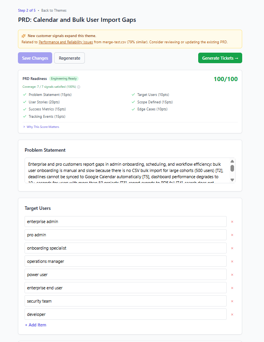
Task: Regenerate the PRD
Action: (69, 58)
